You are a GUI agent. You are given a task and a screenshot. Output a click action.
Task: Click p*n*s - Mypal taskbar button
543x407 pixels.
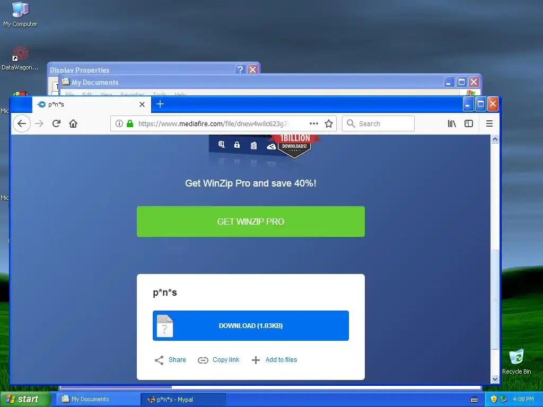coord(183,400)
